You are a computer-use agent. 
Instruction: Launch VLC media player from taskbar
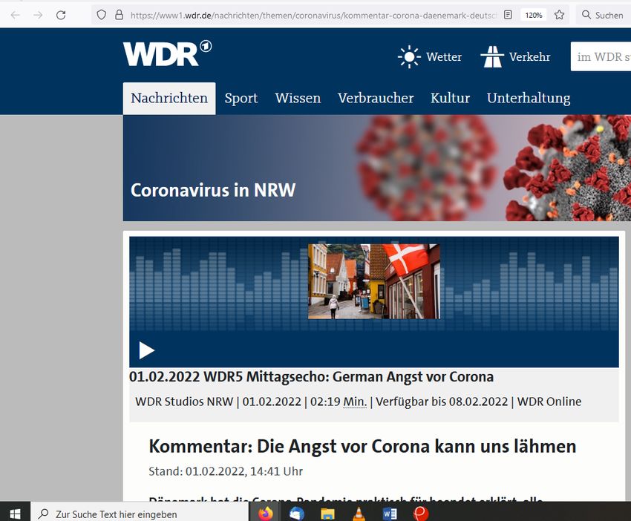[x=359, y=513]
